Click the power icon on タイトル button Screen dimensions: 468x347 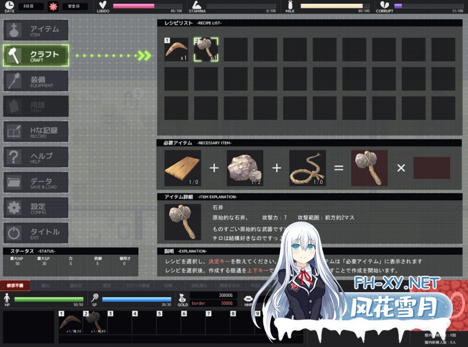pos(13,233)
